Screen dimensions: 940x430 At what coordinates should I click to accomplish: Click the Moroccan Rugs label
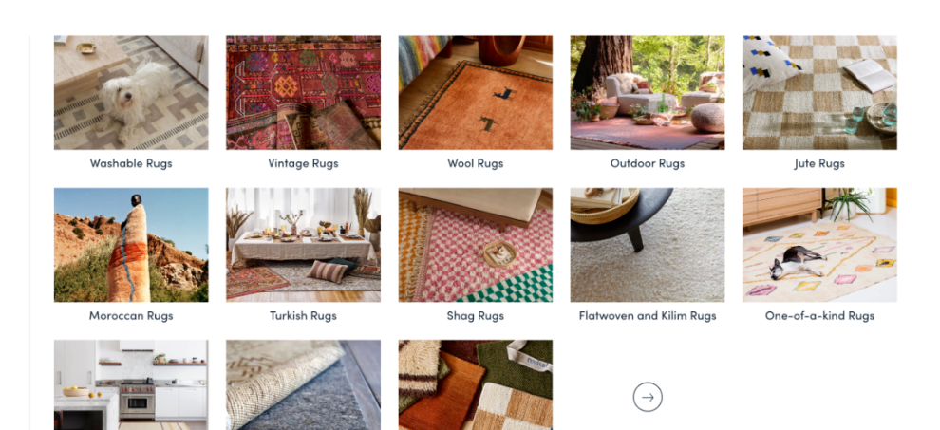(x=131, y=315)
